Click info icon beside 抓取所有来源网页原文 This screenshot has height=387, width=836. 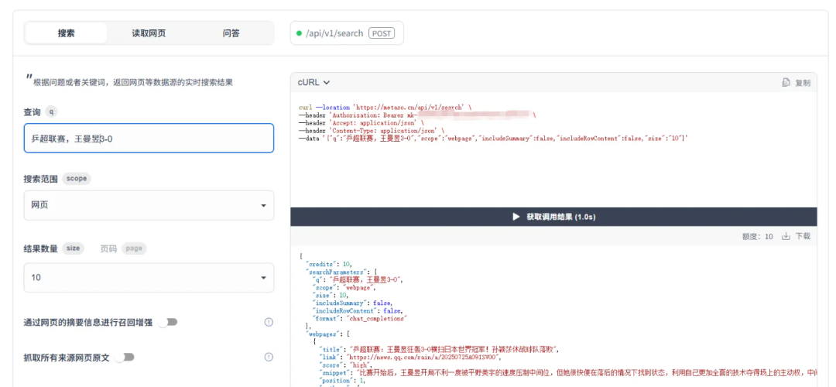(269, 357)
